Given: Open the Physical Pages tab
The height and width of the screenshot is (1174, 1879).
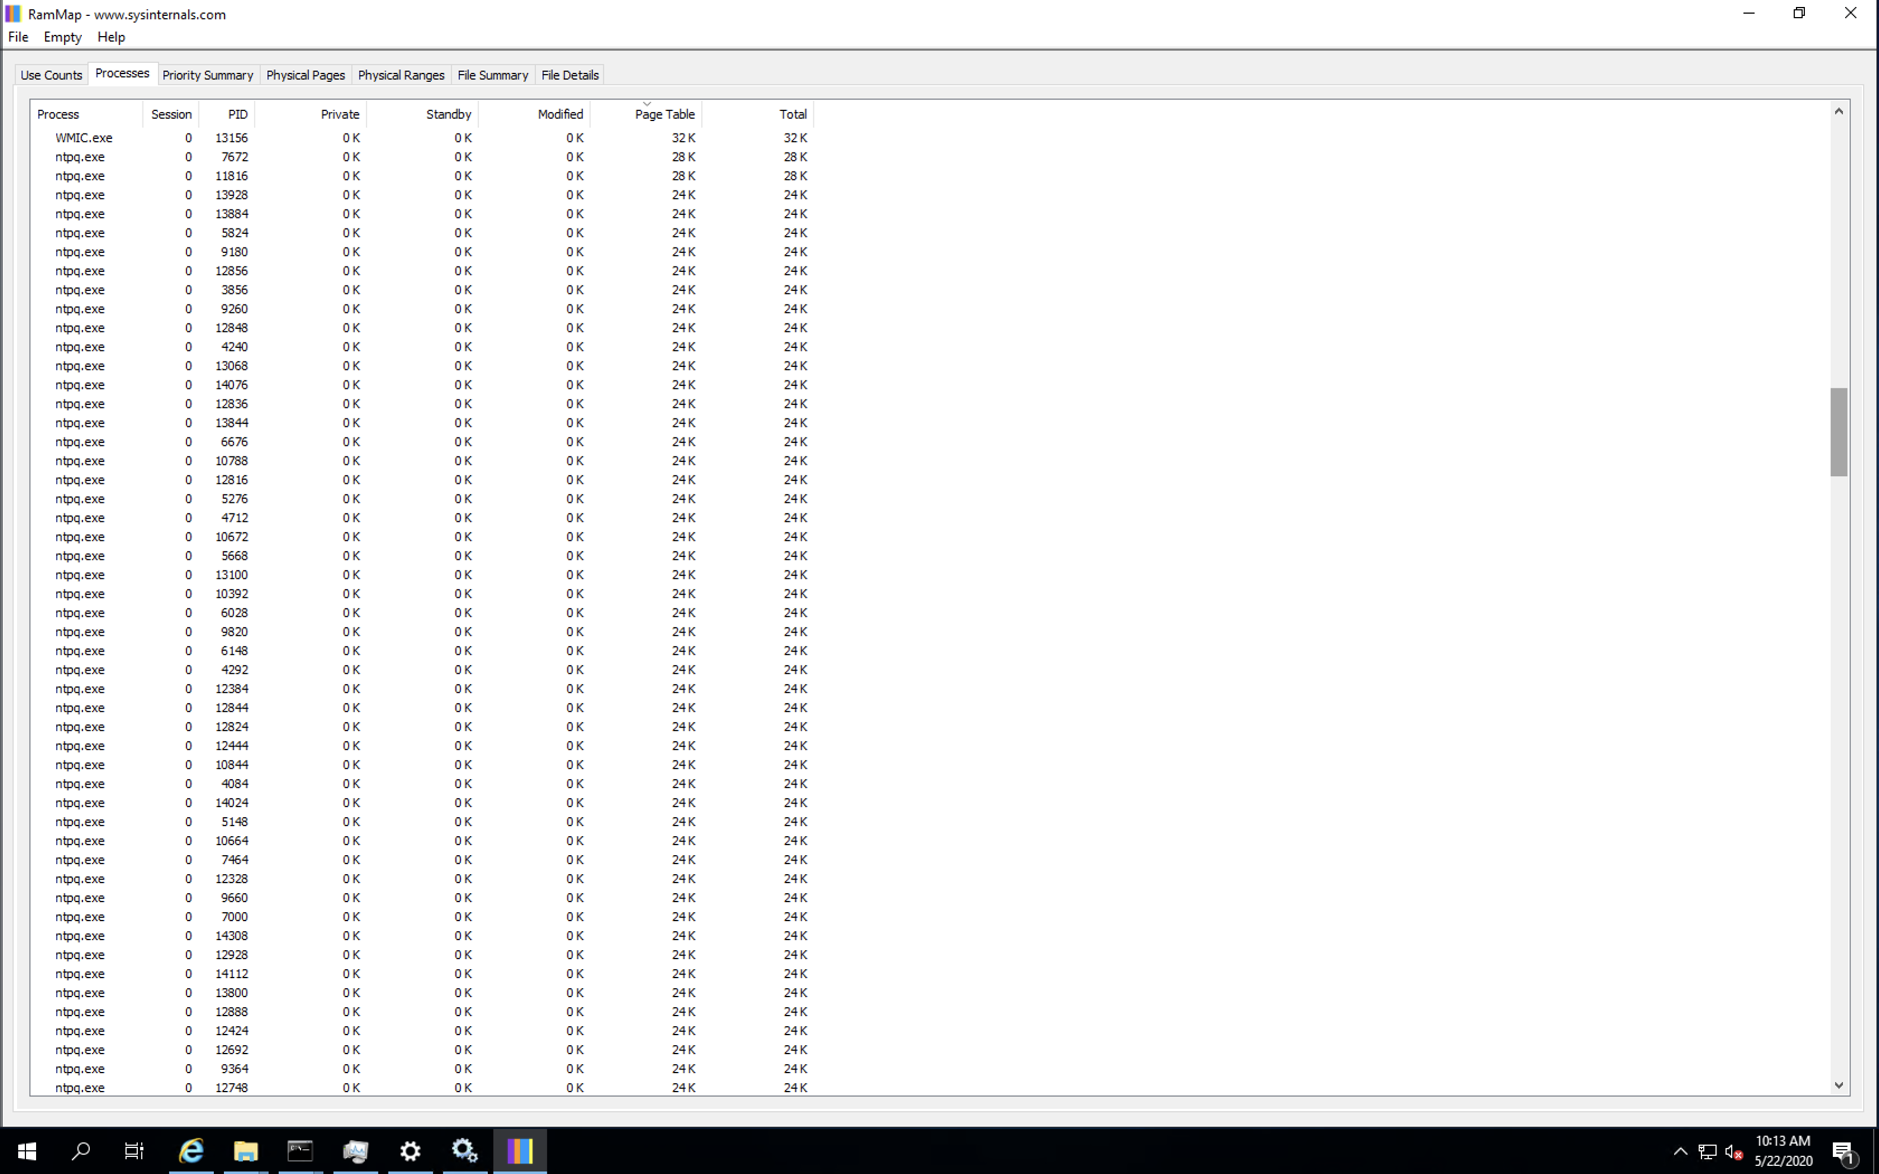Looking at the screenshot, I should [x=305, y=75].
